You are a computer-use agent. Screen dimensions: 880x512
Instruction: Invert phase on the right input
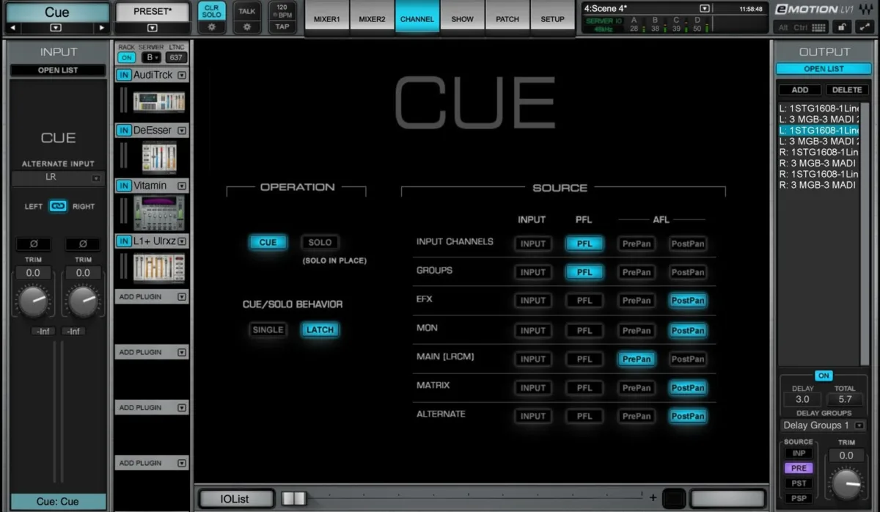(83, 244)
